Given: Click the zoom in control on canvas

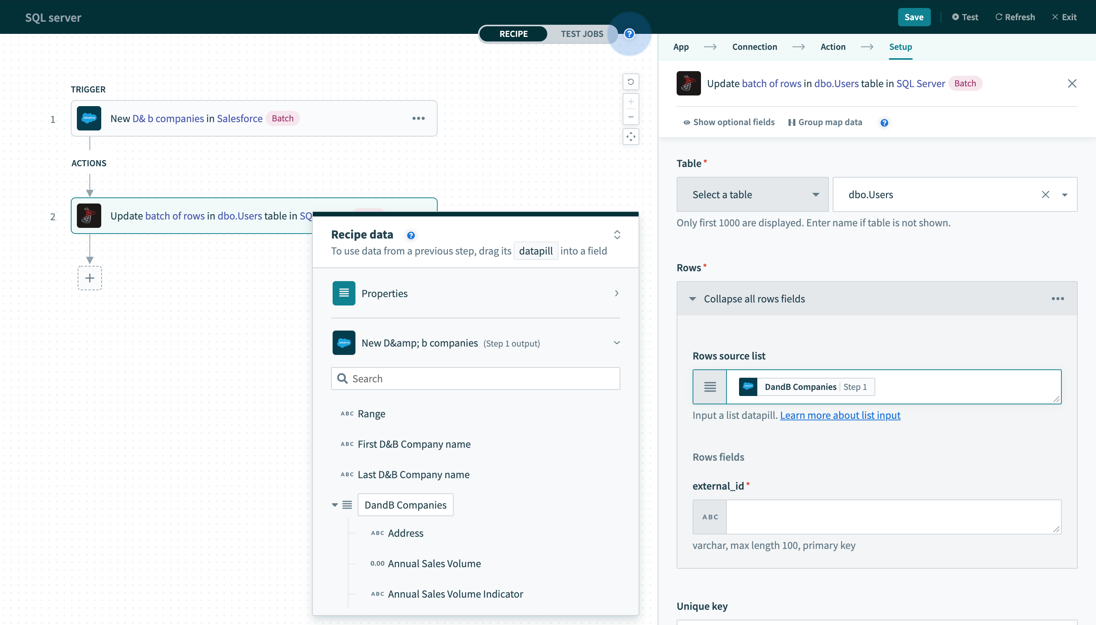Looking at the screenshot, I should coord(631,102).
